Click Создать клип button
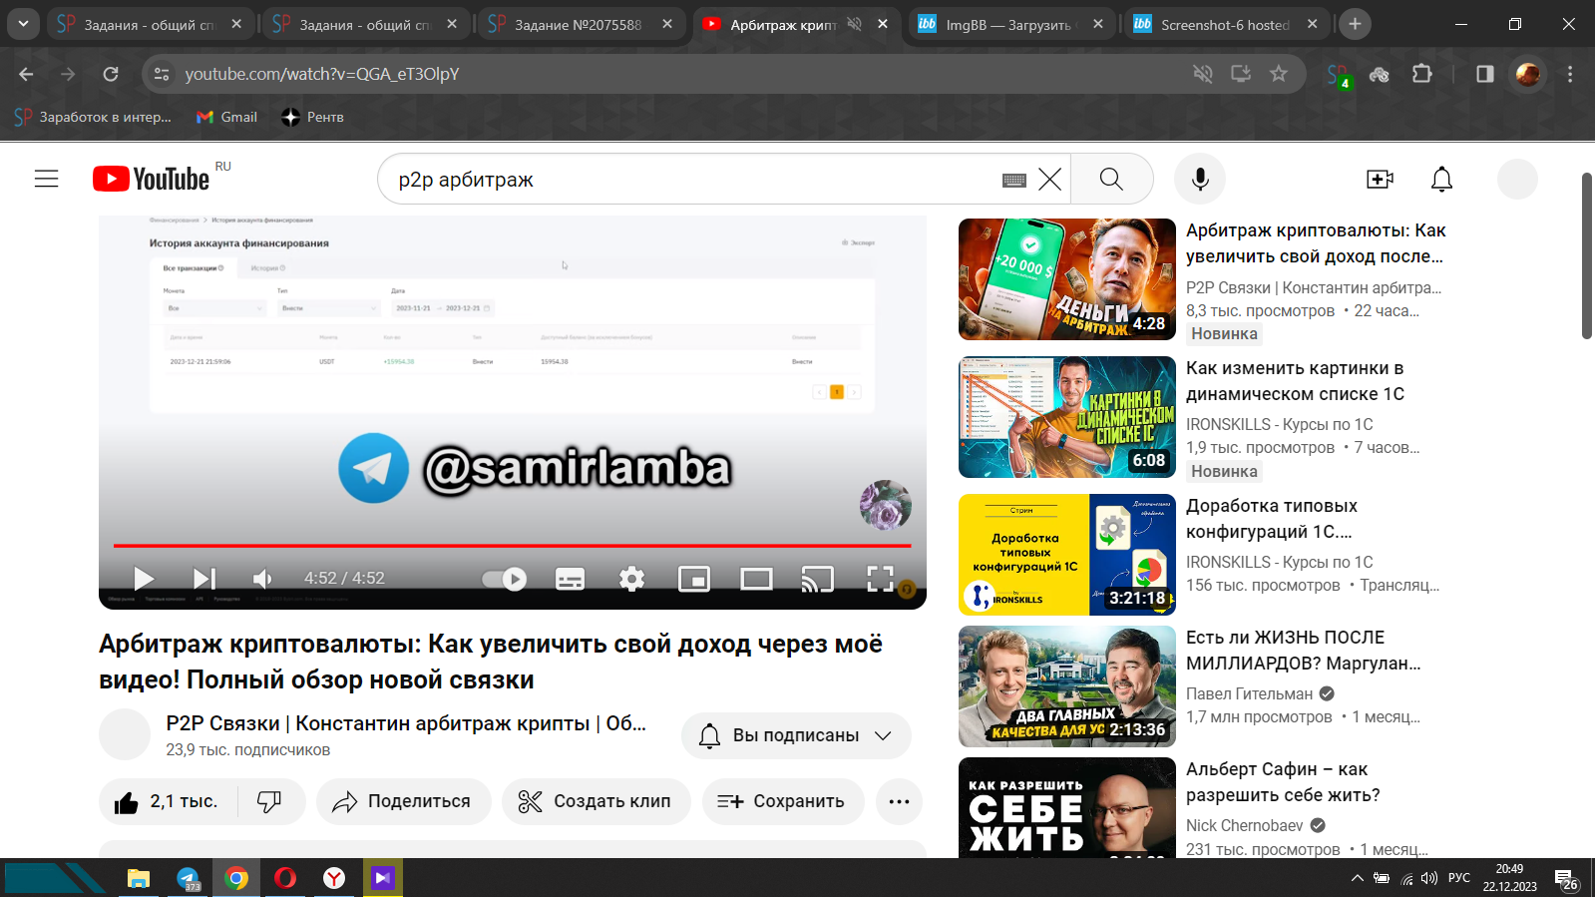 (596, 801)
